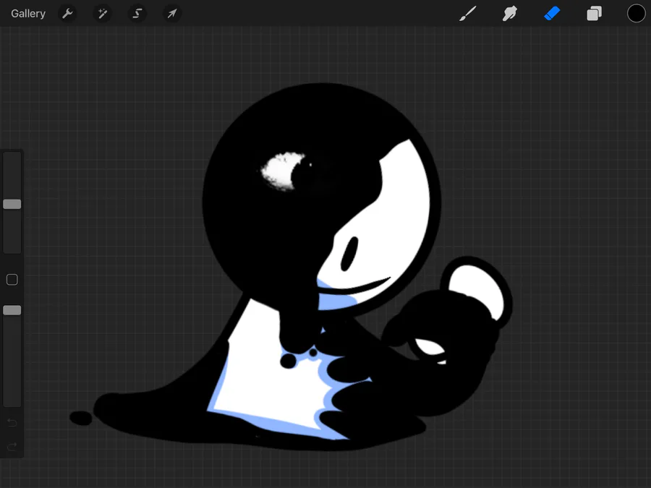Open the Actions wrench menu
651x488 pixels.
click(x=68, y=14)
